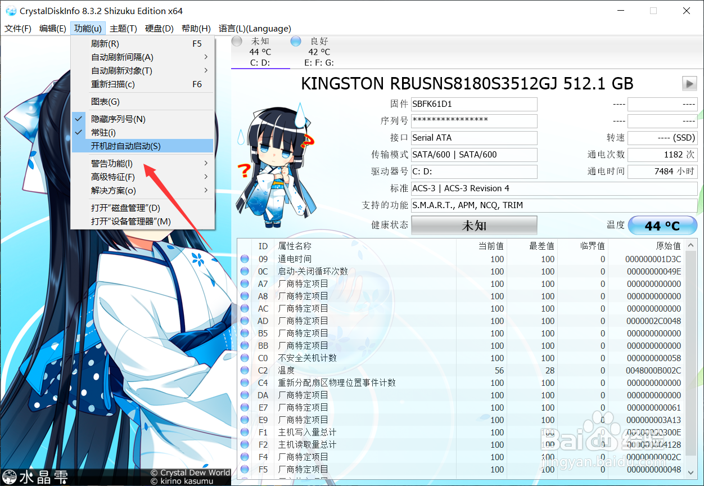The image size is (704, 486).
Task: Expand 自动刷新间隔(A) submenu
Action: [x=143, y=57]
